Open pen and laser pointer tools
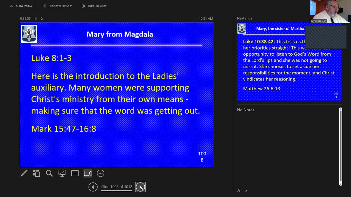351x197 pixels. (x=24, y=173)
